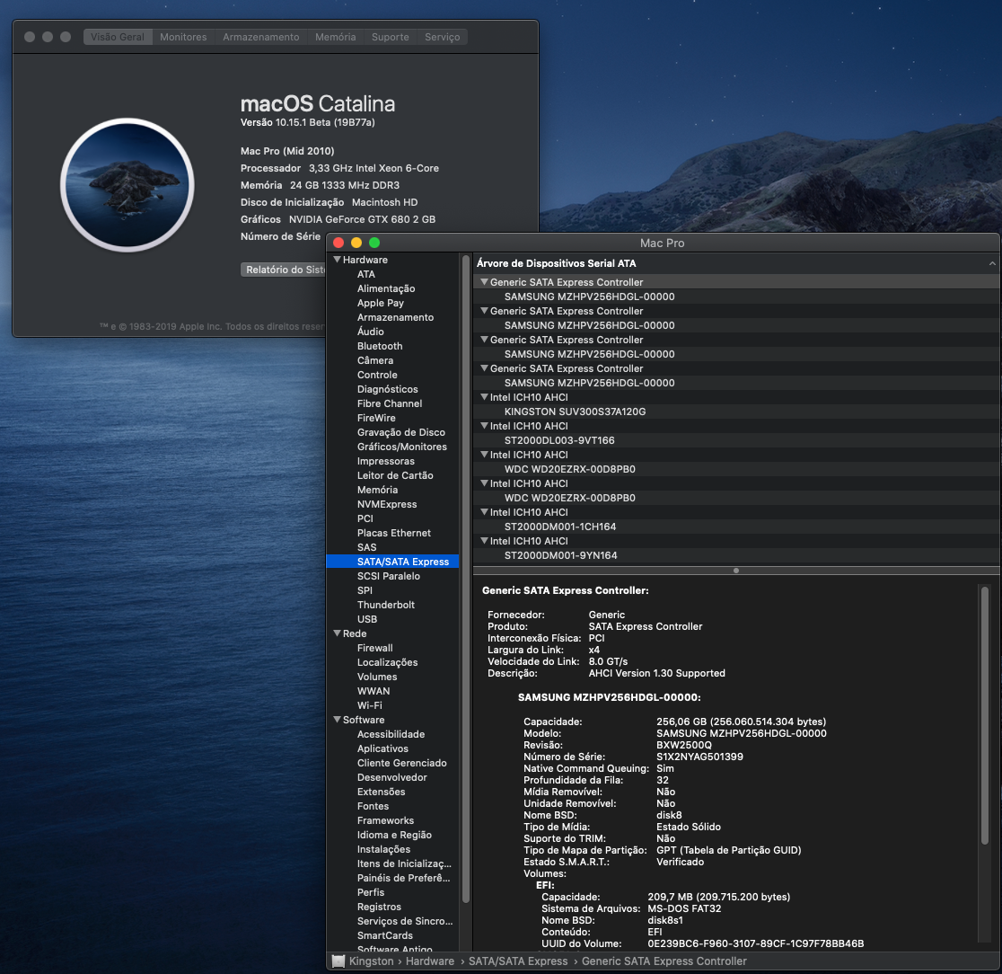
Task: Select USB in the sidebar
Action: click(367, 619)
